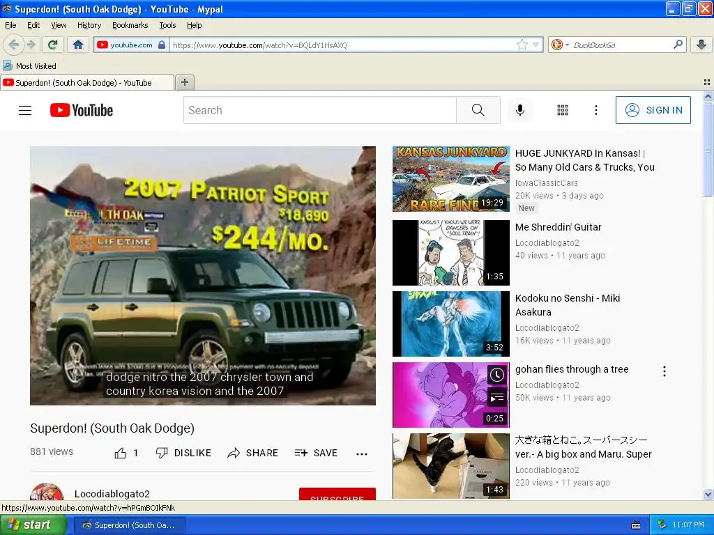Image resolution: width=714 pixels, height=535 pixels.
Task: Click the DISLIKE thumbs down button
Action: click(183, 453)
